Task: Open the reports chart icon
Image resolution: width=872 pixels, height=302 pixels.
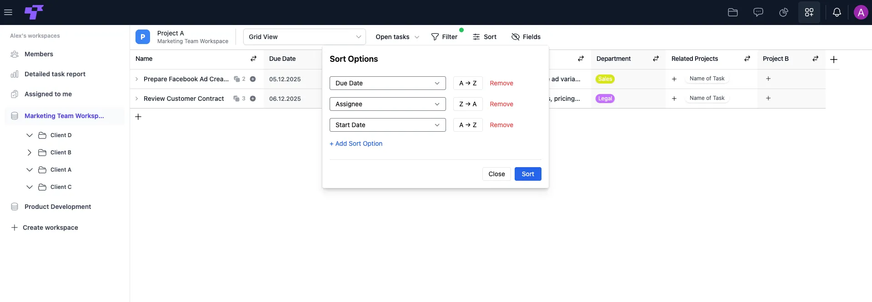Action: 784,12
